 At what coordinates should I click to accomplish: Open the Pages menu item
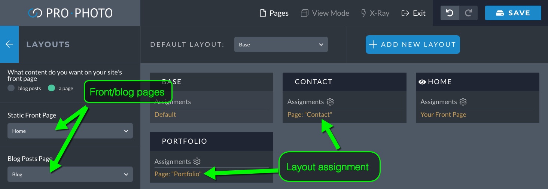(274, 13)
